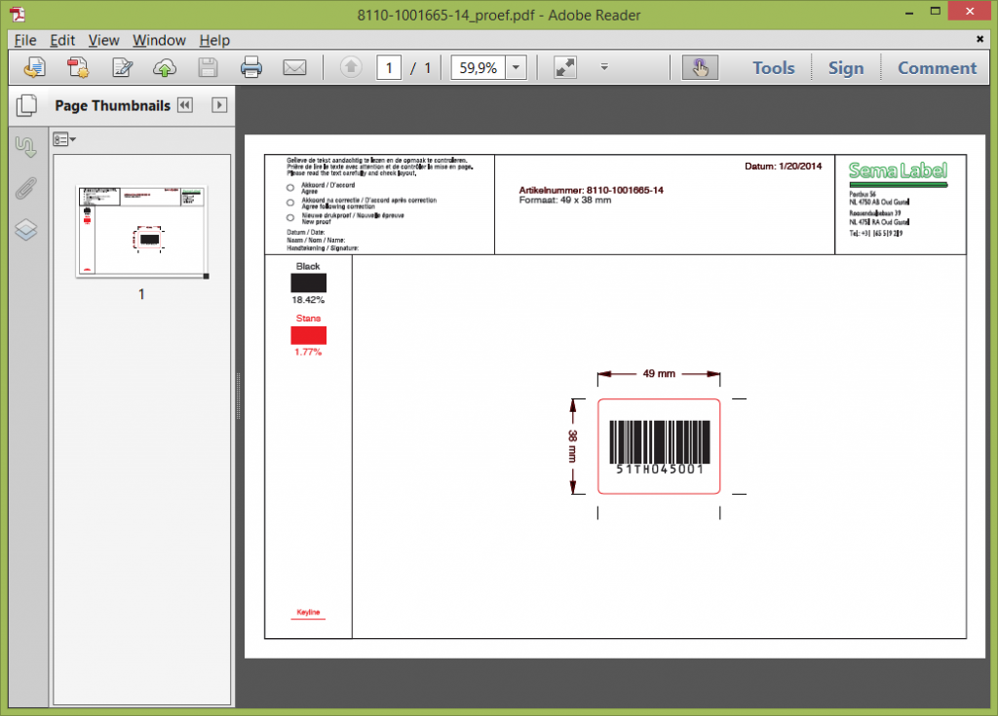Open the Sign pane
Viewport: 998px width, 716px height.
tap(846, 68)
